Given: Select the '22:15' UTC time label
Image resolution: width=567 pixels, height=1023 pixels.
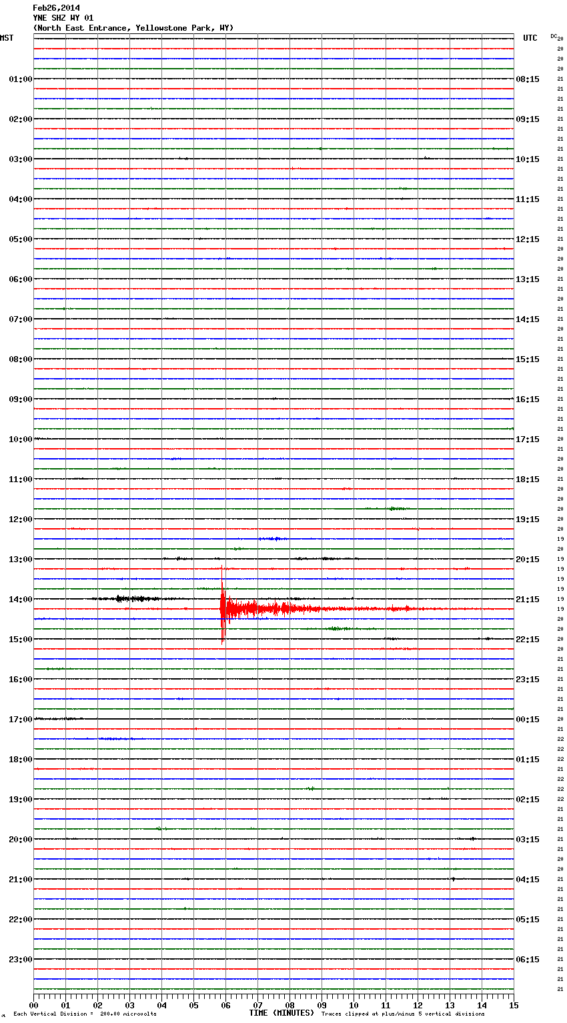Looking at the screenshot, I should point(528,640).
